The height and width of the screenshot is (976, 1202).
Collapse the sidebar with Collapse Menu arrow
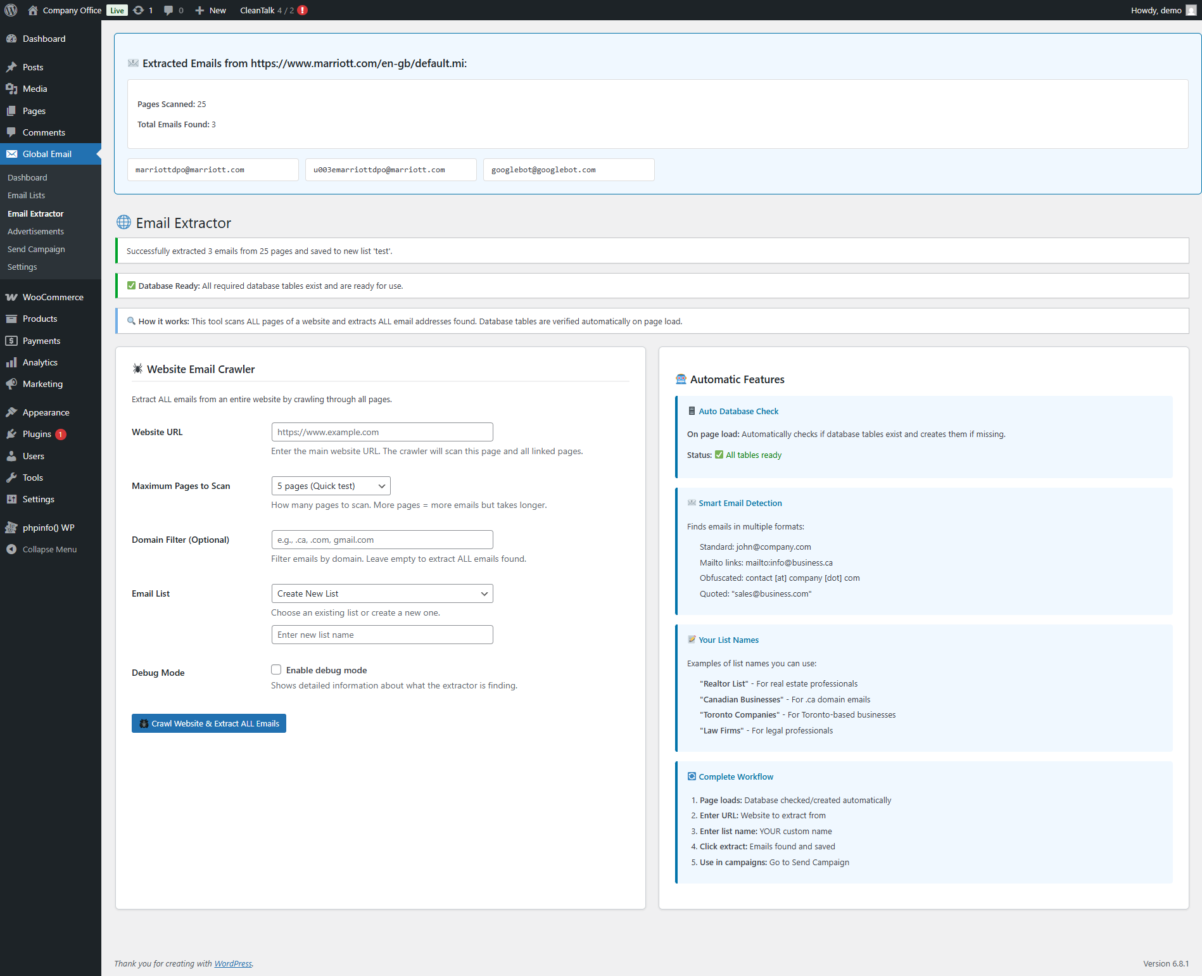[11, 549]
